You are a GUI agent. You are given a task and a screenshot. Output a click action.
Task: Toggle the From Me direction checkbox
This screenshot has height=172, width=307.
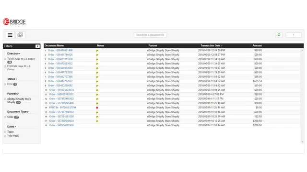tap(5, 66)
